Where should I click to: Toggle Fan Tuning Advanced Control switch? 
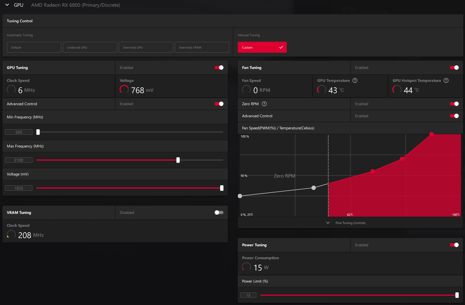[x=454, y=116]
